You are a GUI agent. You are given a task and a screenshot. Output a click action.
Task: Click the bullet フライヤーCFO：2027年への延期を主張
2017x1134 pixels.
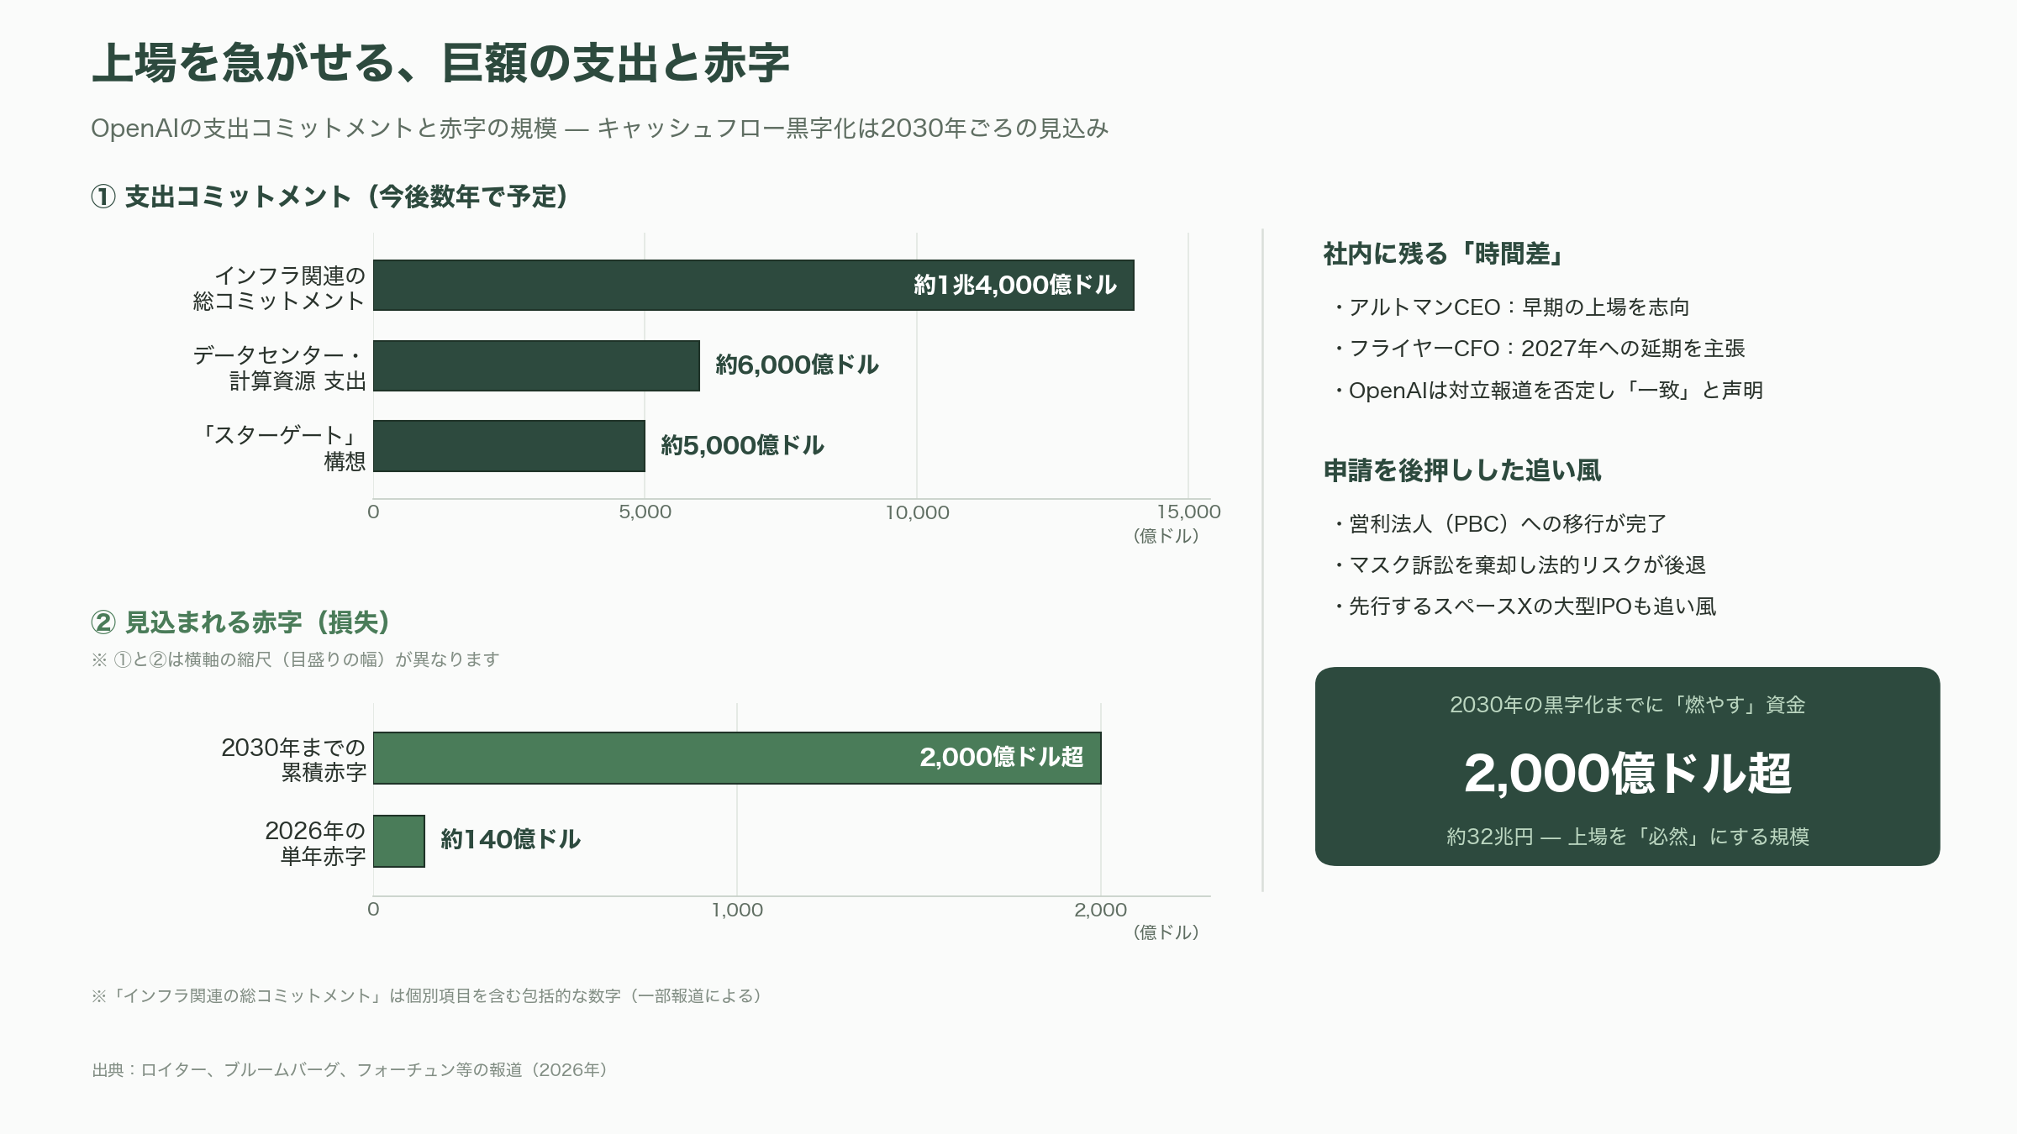(x=1538, y=349)
